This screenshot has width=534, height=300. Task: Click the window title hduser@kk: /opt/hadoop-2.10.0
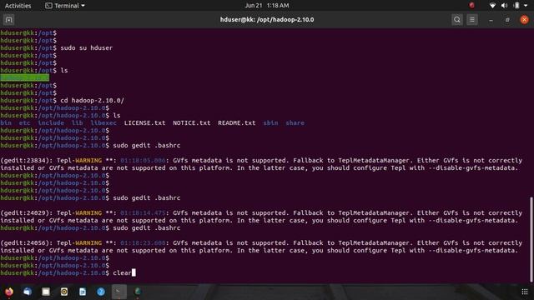267,20
